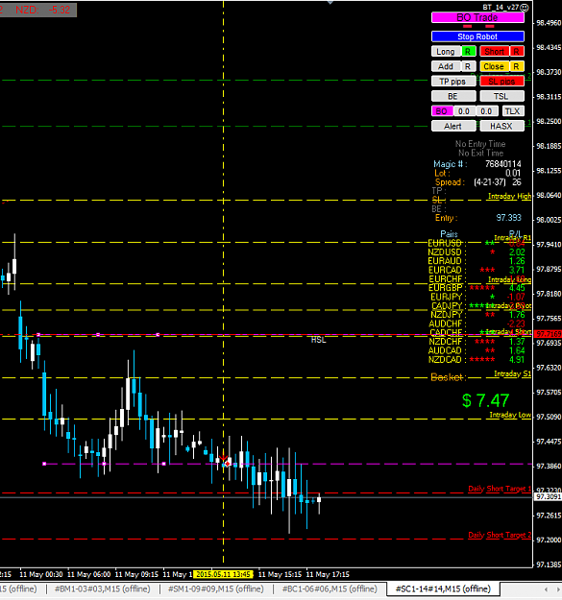
Task: Switch to the #BC1-06#06,M15 chart tab
Action: pyautogui.click(x=330, y=588)
